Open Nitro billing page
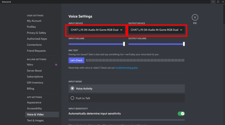 pos(30,65)
